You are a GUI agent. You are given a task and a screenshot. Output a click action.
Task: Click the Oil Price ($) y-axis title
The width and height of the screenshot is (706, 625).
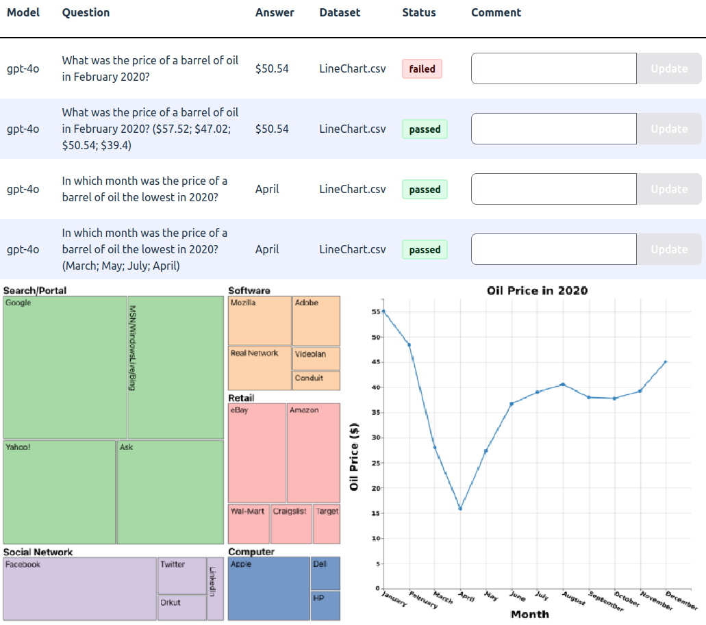pyautogui.click(x=354, y=457)
